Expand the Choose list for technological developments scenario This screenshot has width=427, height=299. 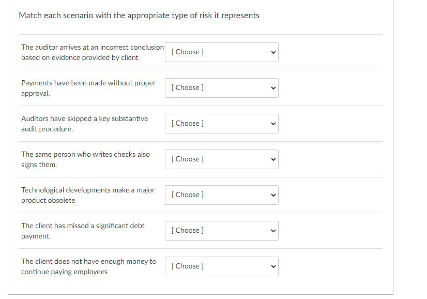(221, 195)
